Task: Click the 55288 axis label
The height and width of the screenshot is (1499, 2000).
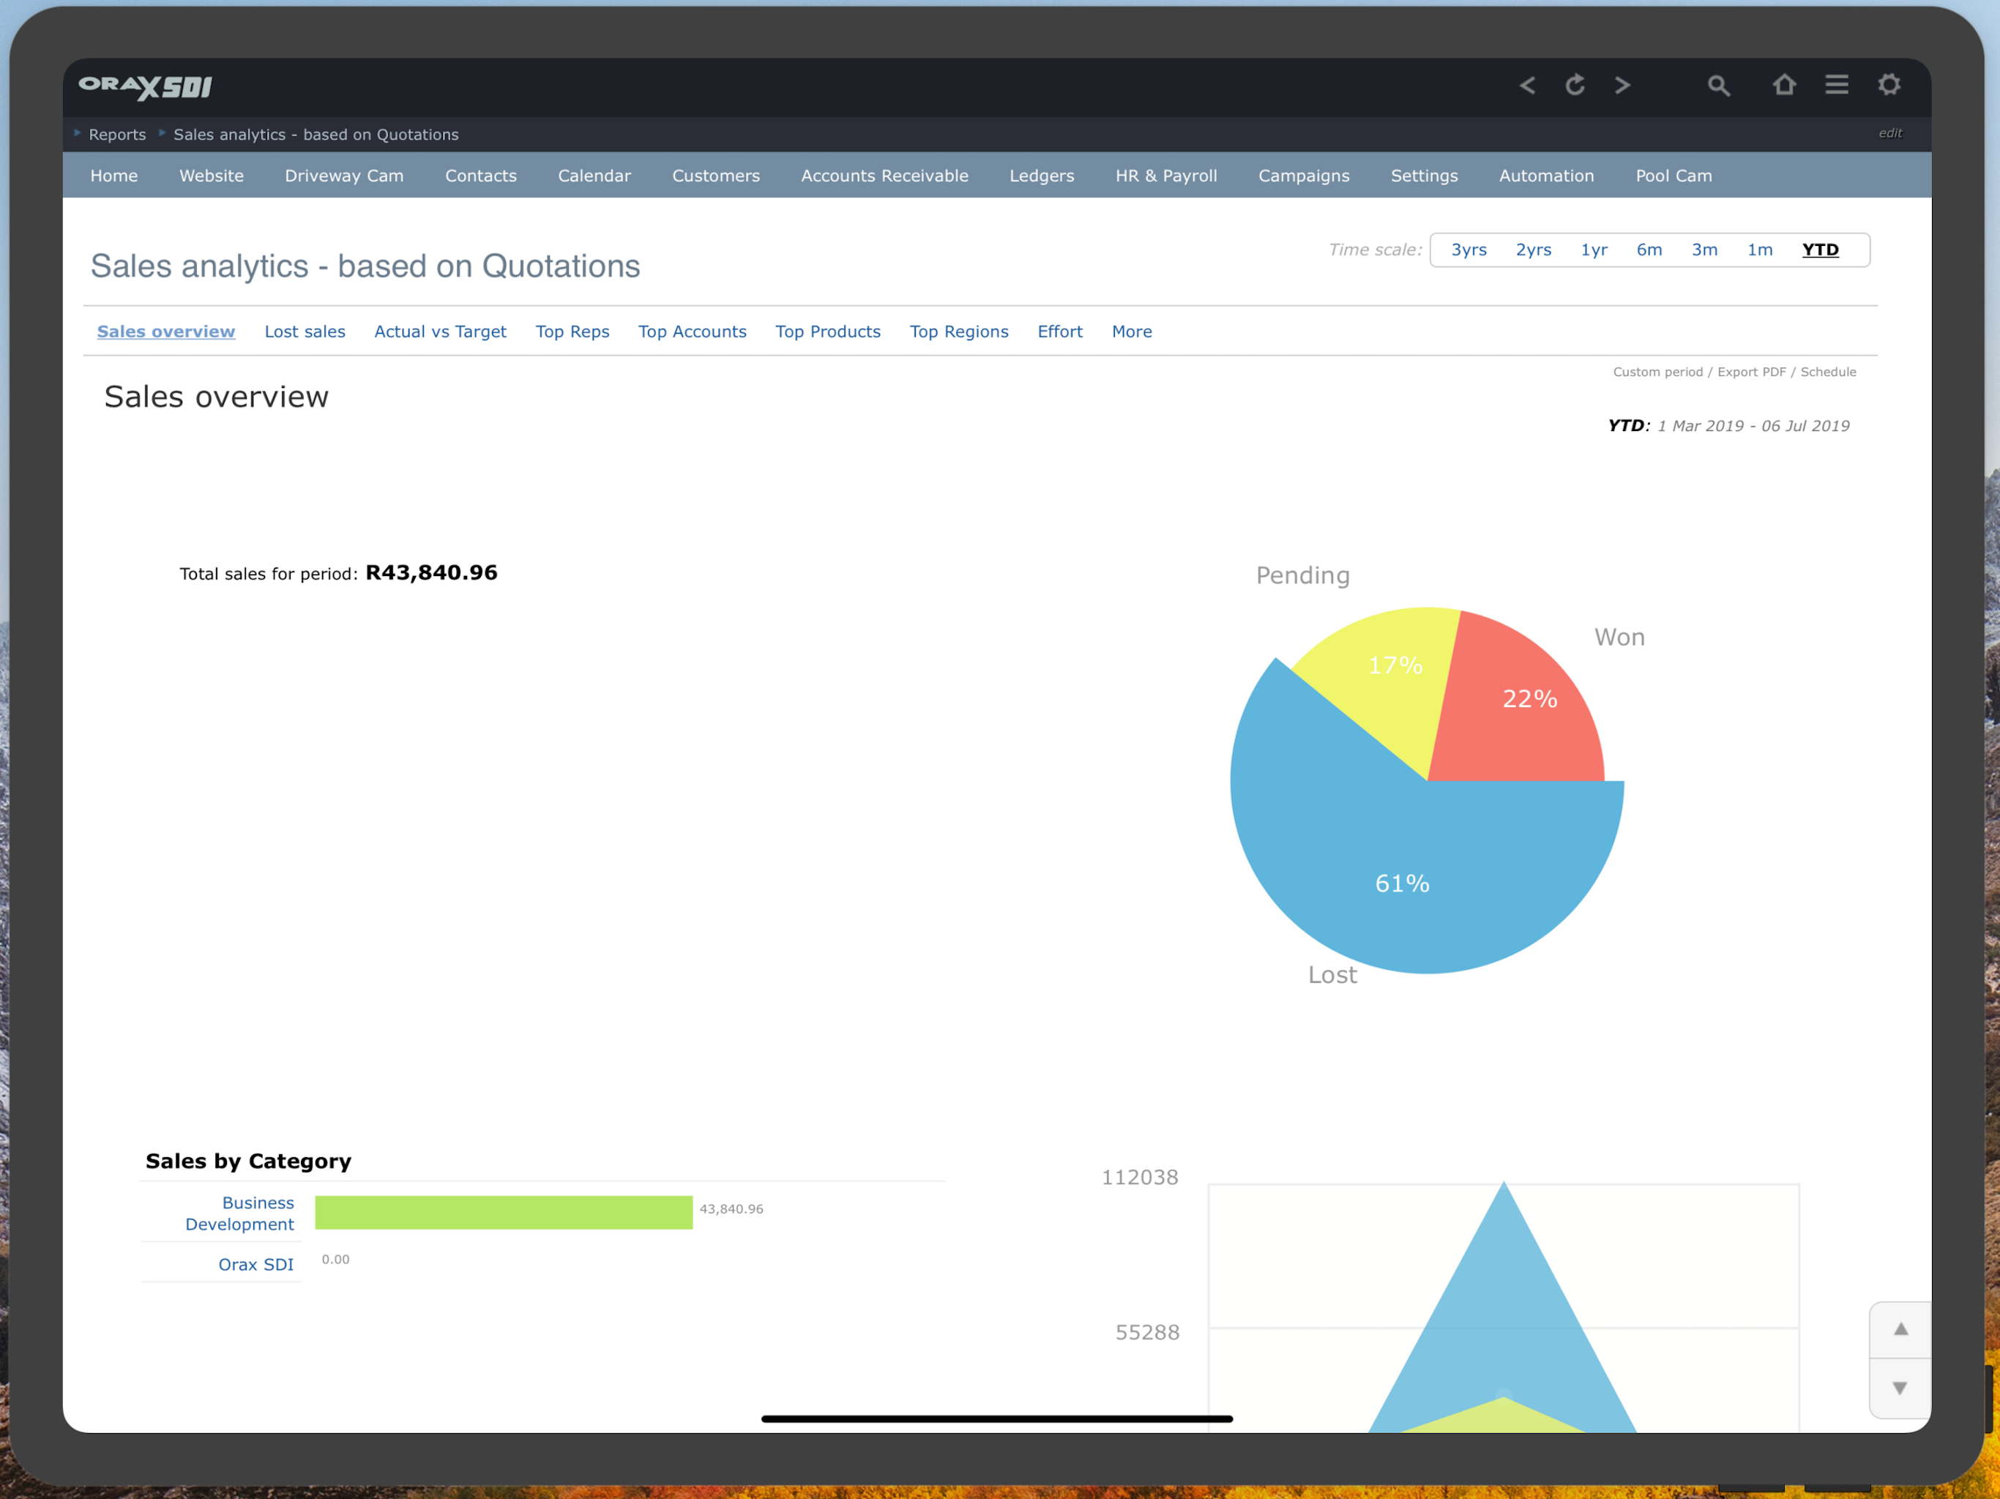Action: coord(1146,1333)
